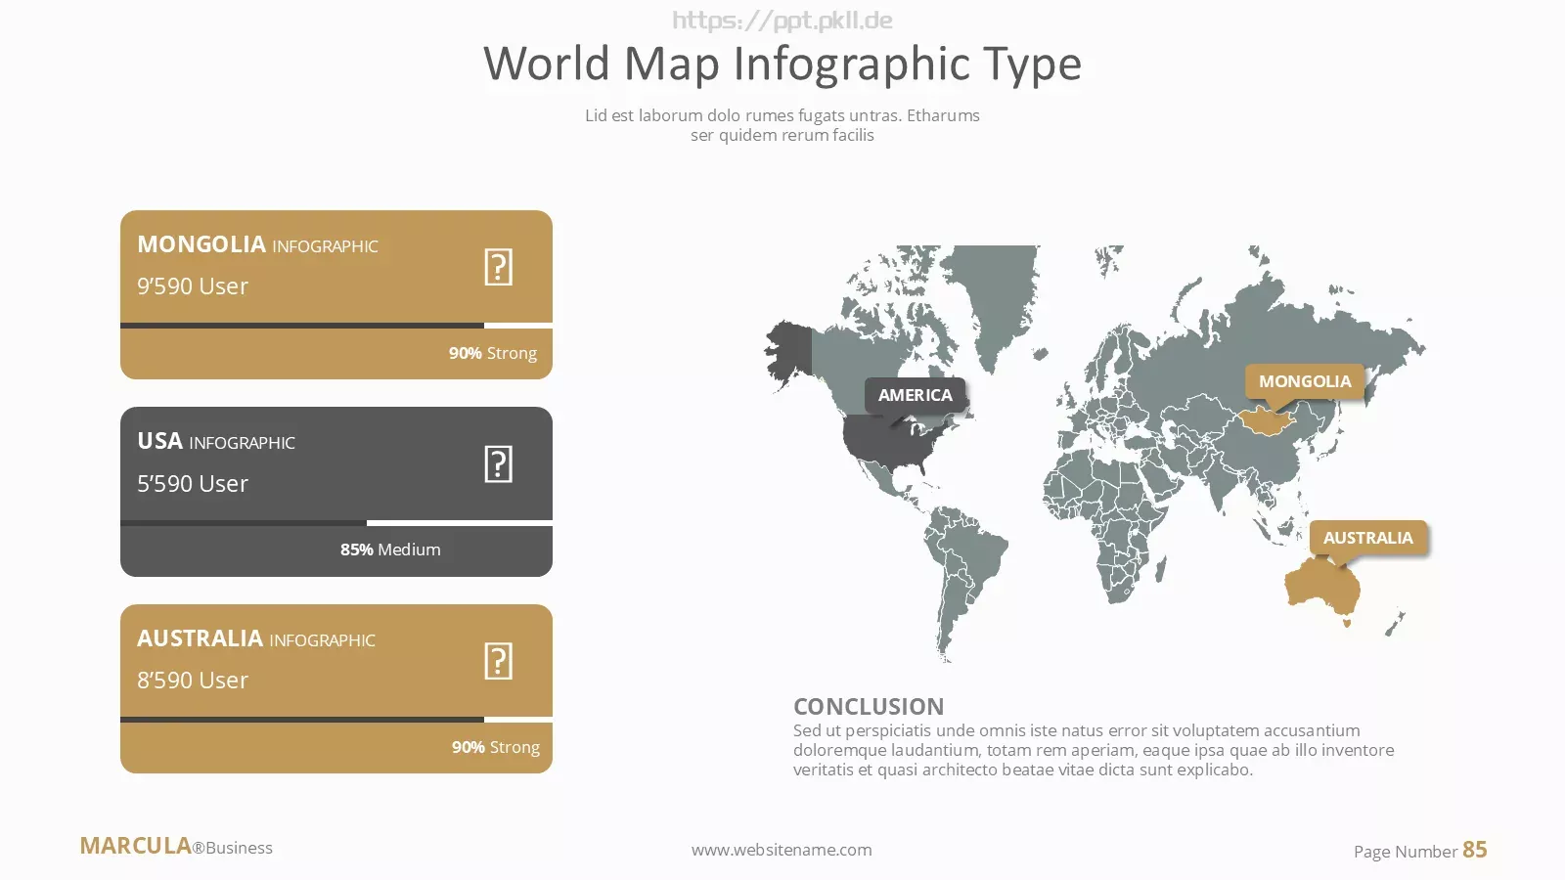Click the Australia card question-mark icon
1565x880 pixels.
click(499, 661)
